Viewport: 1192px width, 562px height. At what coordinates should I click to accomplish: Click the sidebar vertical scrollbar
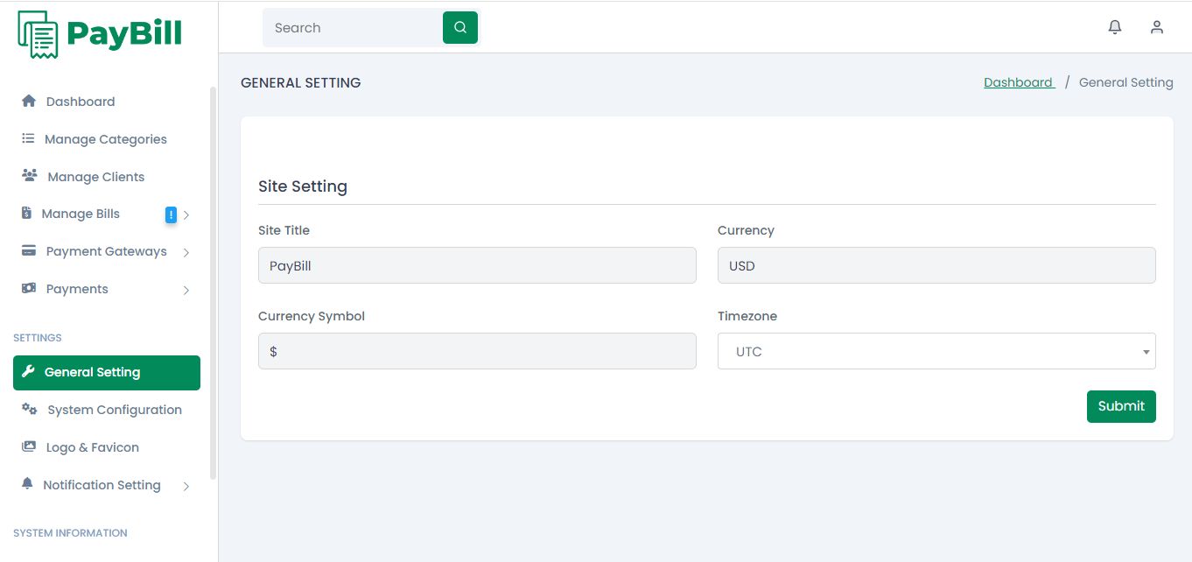[213, 280]
